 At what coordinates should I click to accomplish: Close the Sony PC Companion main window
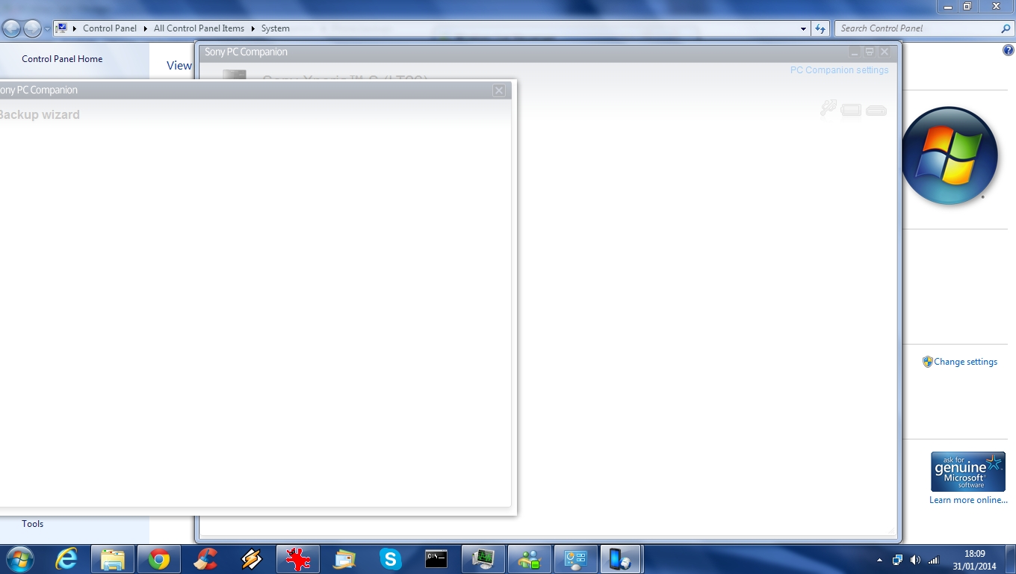point(885,52)
